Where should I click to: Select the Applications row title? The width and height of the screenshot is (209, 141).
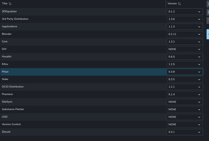pos(9,26)
